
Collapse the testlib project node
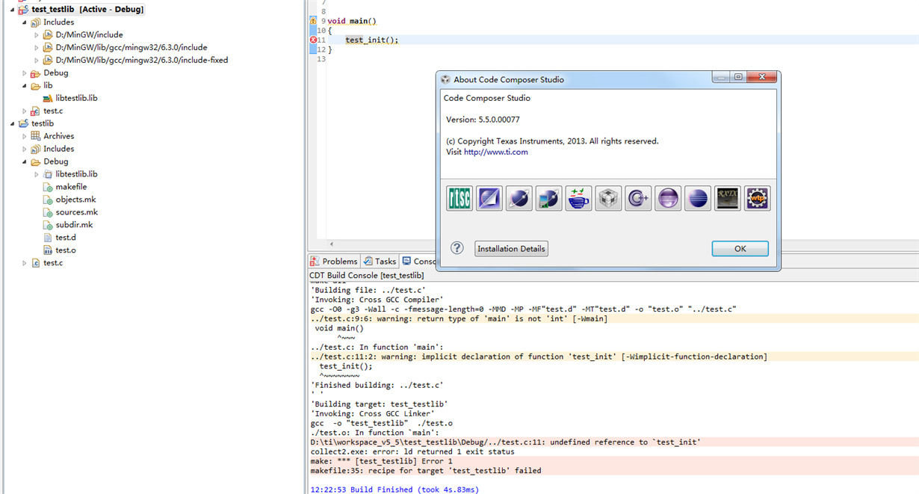[13, 124]
